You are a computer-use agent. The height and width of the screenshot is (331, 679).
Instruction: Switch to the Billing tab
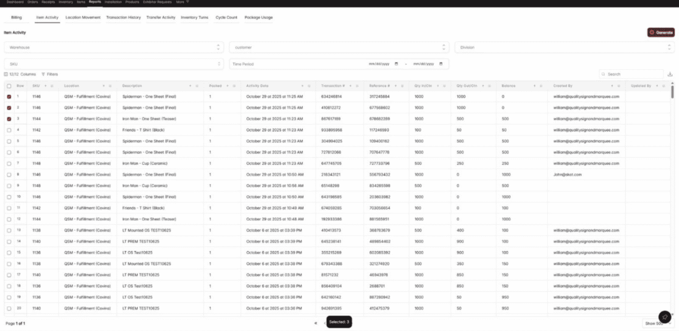coord(17,17)
